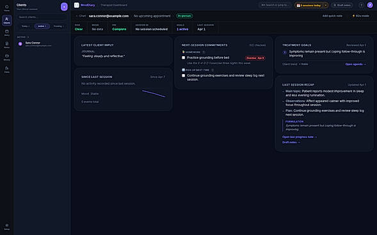Viewport: 377px width, 235px height.
Task: Click the journal quote Feeling steady and reflective
Action: 103,56
